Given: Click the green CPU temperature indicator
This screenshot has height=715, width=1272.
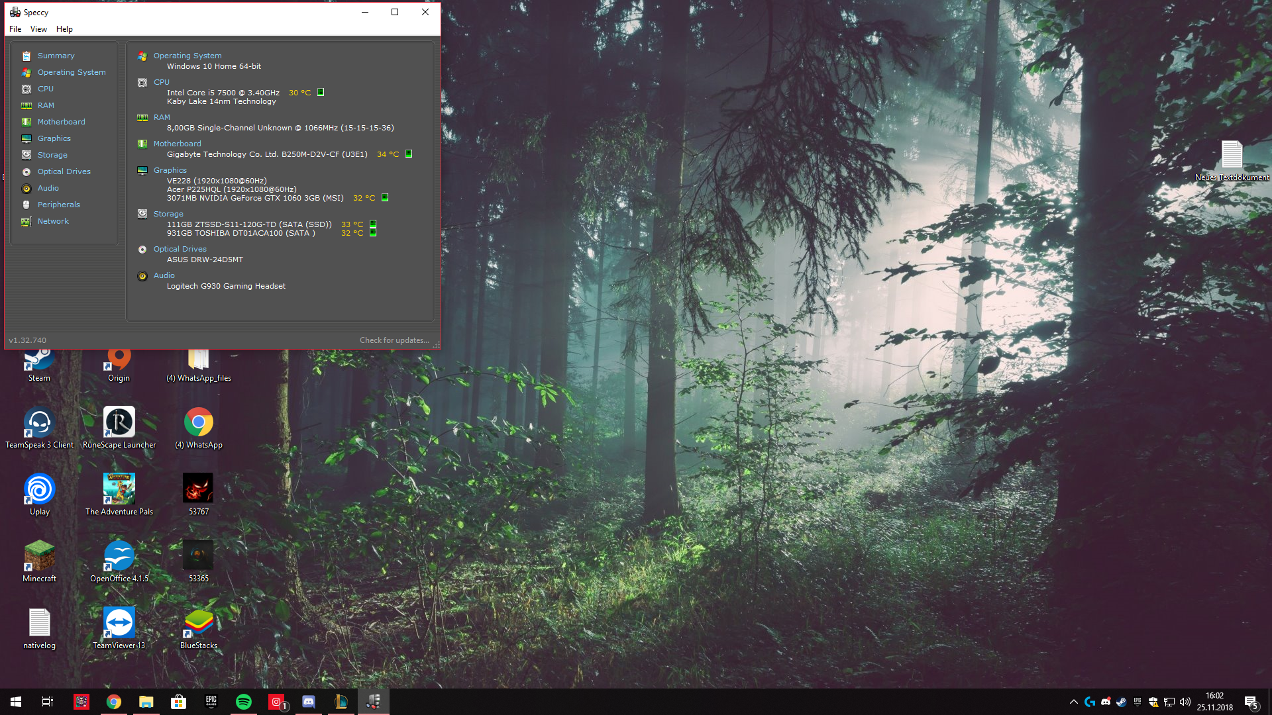Looking at the screenshot, I should (321, 93).
